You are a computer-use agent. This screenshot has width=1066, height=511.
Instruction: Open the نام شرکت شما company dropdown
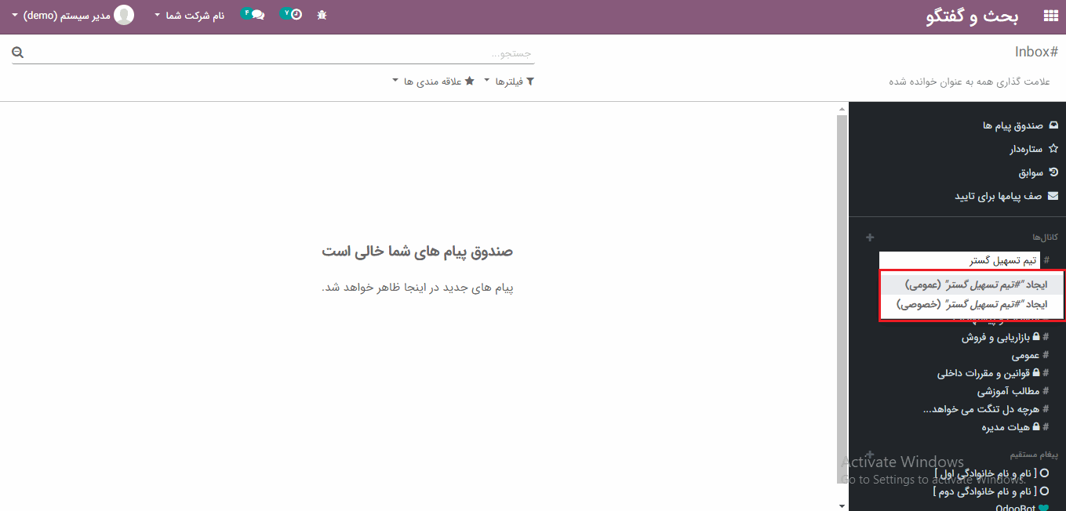click(190, 16)
